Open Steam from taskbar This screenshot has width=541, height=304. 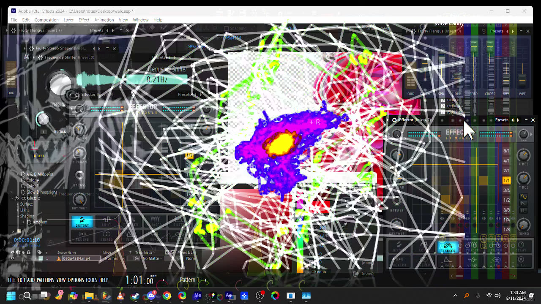pos(135,296)
